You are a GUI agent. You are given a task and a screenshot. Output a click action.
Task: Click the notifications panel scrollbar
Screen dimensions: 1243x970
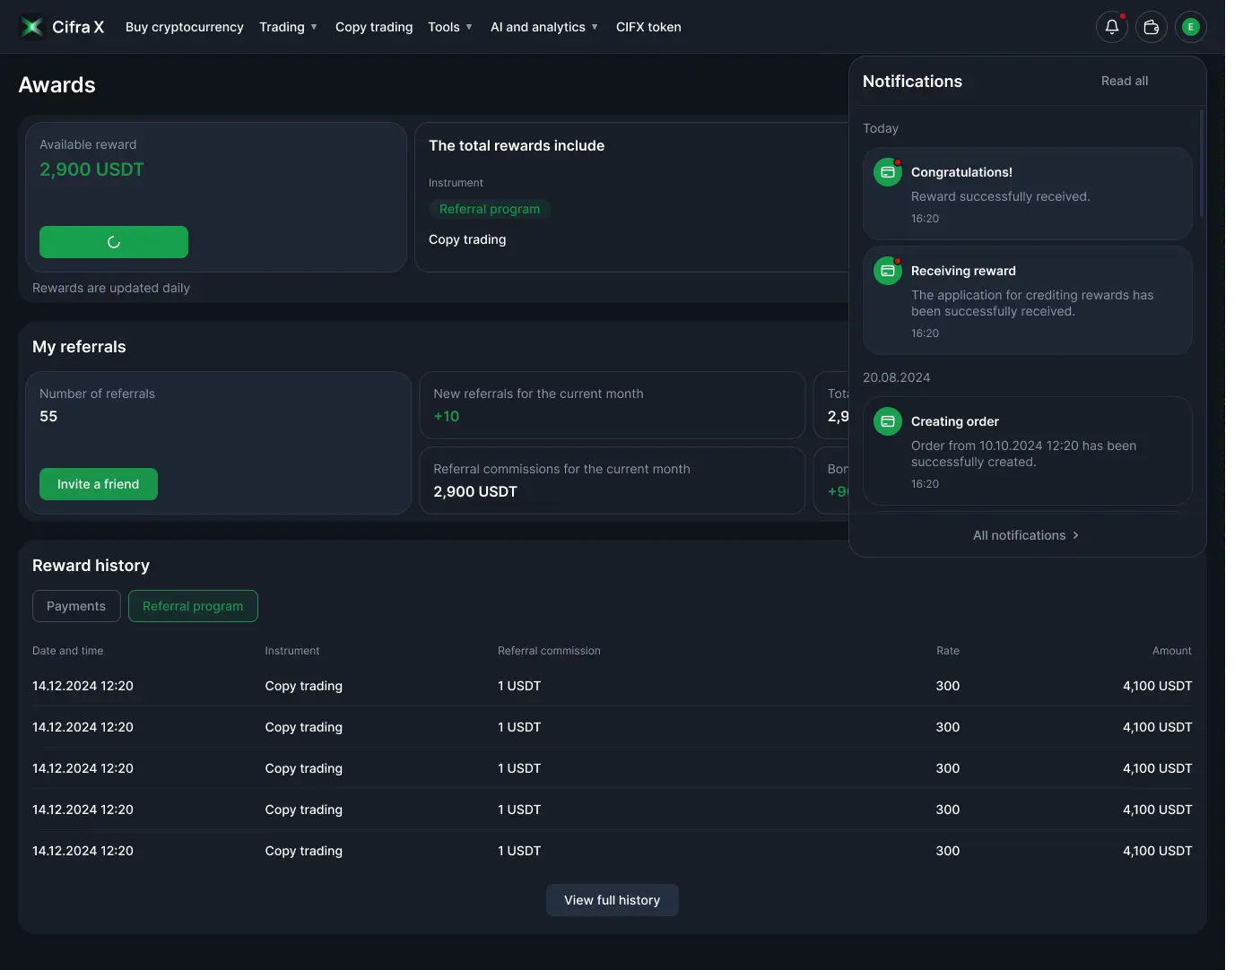(x=1201, y=163)
